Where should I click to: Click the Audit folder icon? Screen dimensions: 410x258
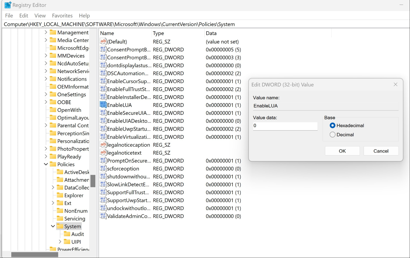67,234
